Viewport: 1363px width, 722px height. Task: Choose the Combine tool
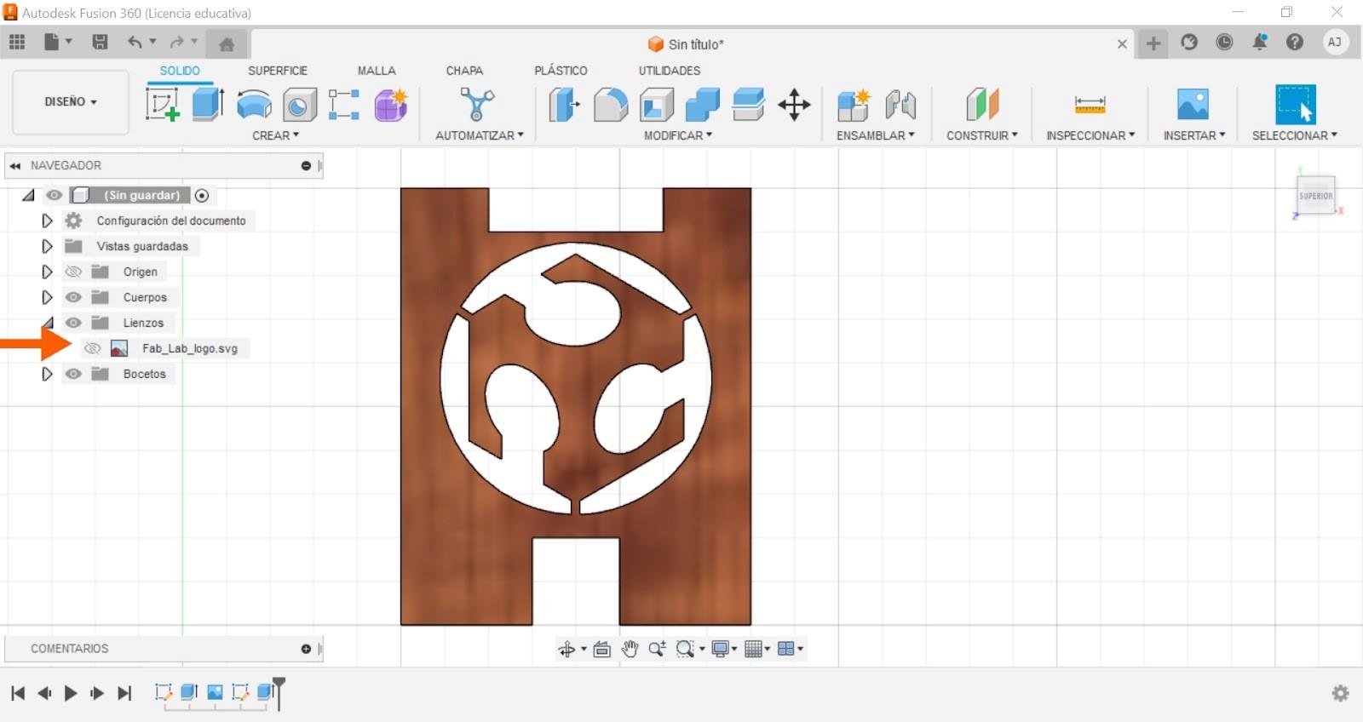pyautogui.click(x=702, y=105)
